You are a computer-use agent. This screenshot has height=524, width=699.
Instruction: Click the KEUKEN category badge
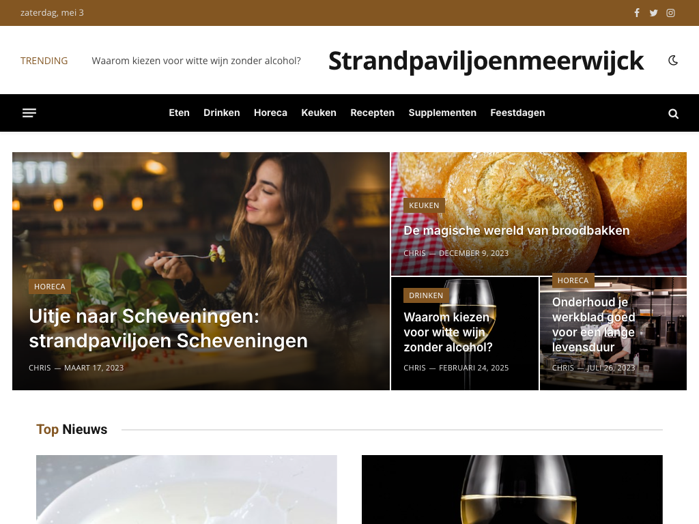coord(424,205)
